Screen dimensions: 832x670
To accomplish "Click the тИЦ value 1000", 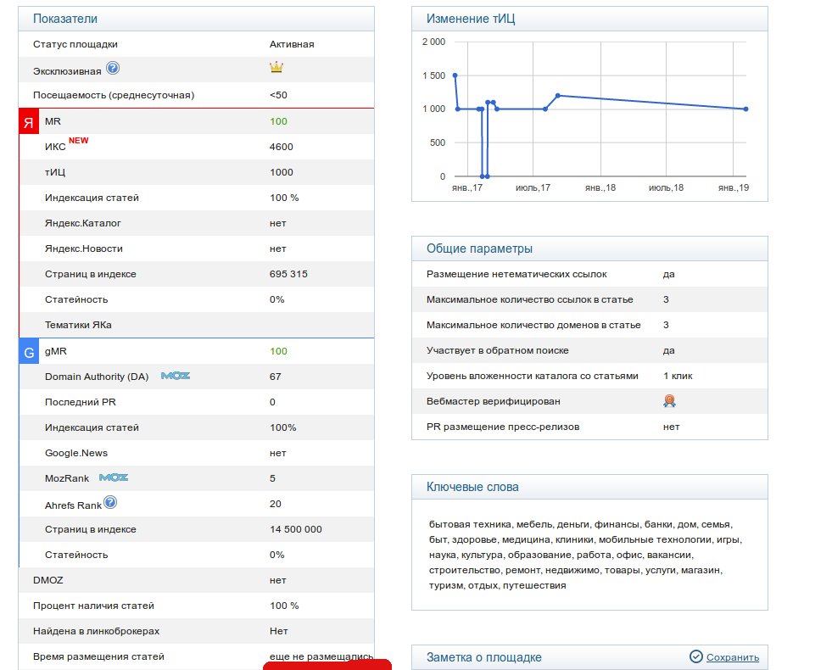I will tap(282, 172).
